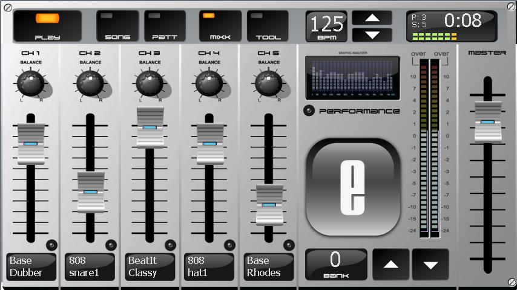Increase the bank with up arrow
The width and height of the screenshot is (517, 290).
point(391,265)
